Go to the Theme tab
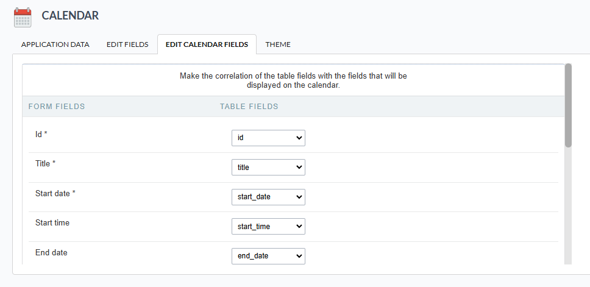 coord(278,44)
